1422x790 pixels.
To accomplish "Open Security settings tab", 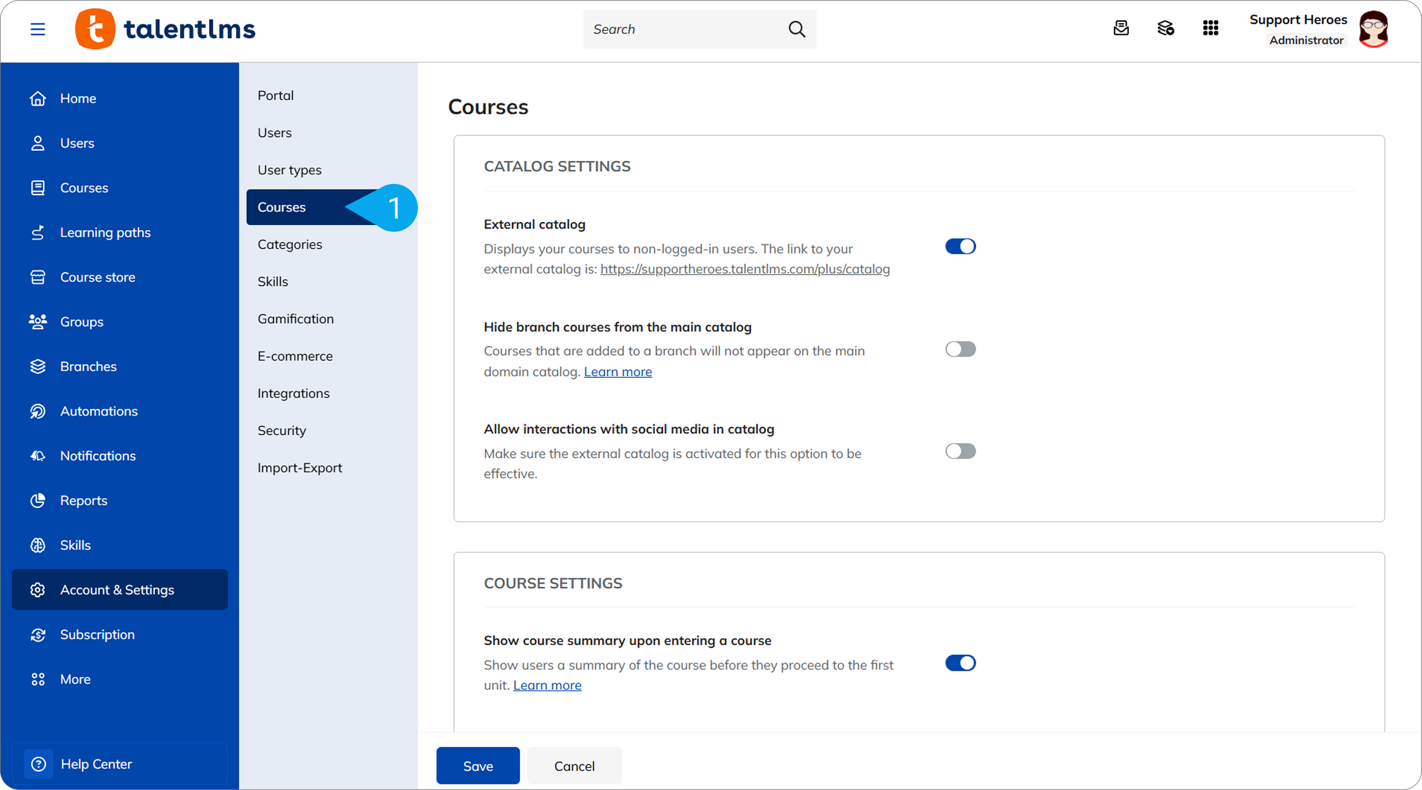I will (282, 431).
